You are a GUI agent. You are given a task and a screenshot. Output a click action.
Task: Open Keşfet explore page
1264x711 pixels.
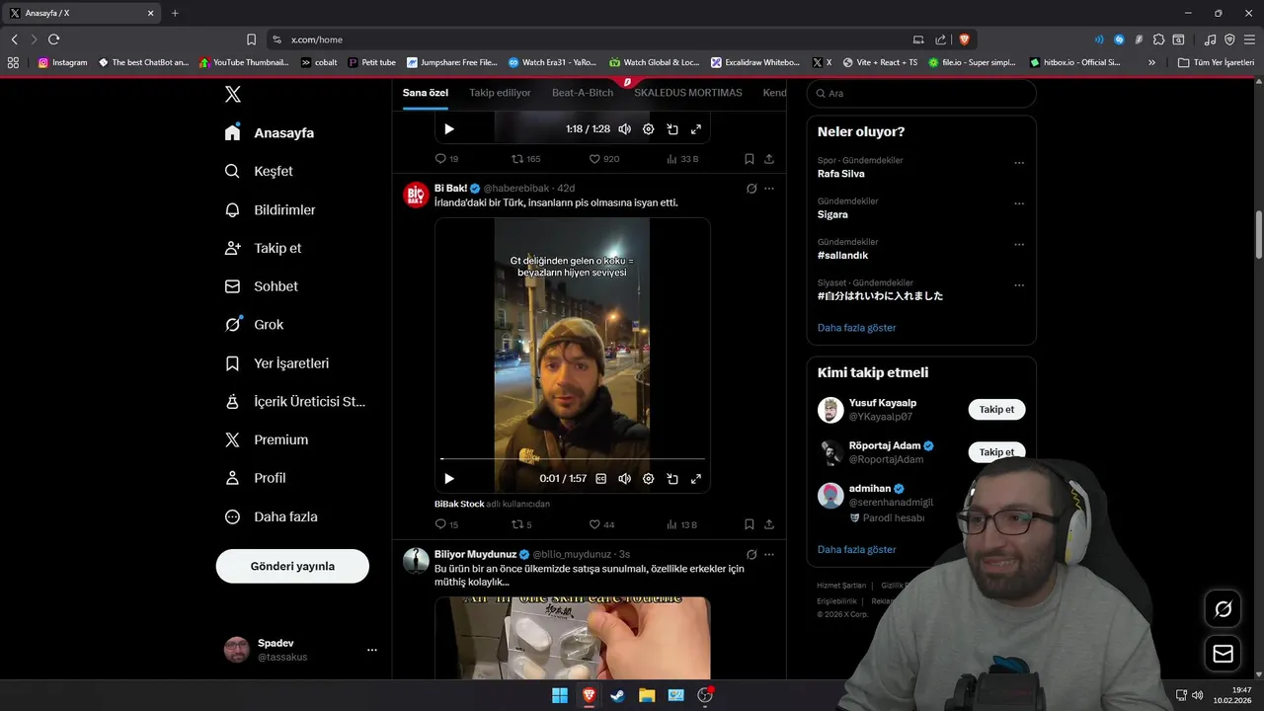(259, 171)
